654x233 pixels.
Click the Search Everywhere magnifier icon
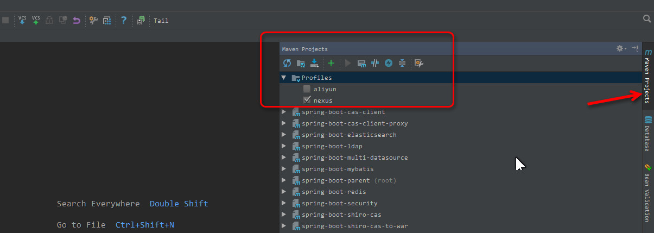click(x=646, y=19)
